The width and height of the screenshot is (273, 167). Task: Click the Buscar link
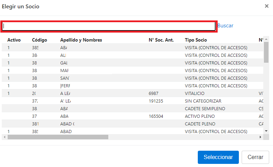(x=225, y=26)
